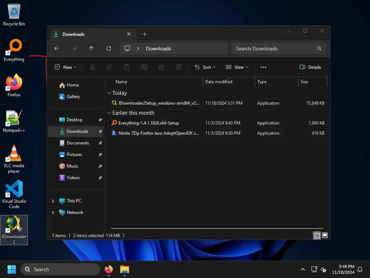Expand the address bar path chevron
This screenshot has width=370, height=278.
pyautogui.click(x=138, y=49)
